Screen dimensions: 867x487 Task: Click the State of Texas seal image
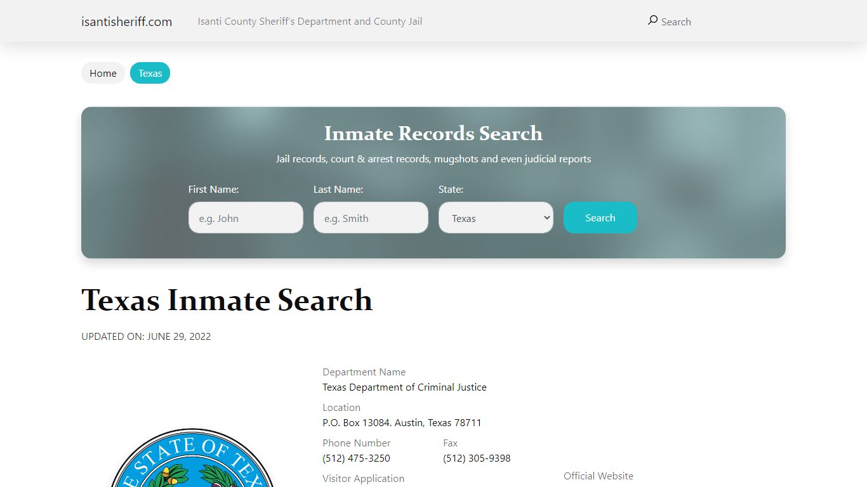pyautogui.click(x=192, y=458)
